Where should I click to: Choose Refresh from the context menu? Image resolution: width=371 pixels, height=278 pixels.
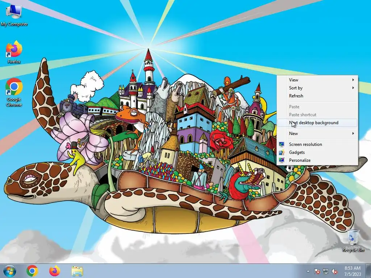tap(317, 96)
